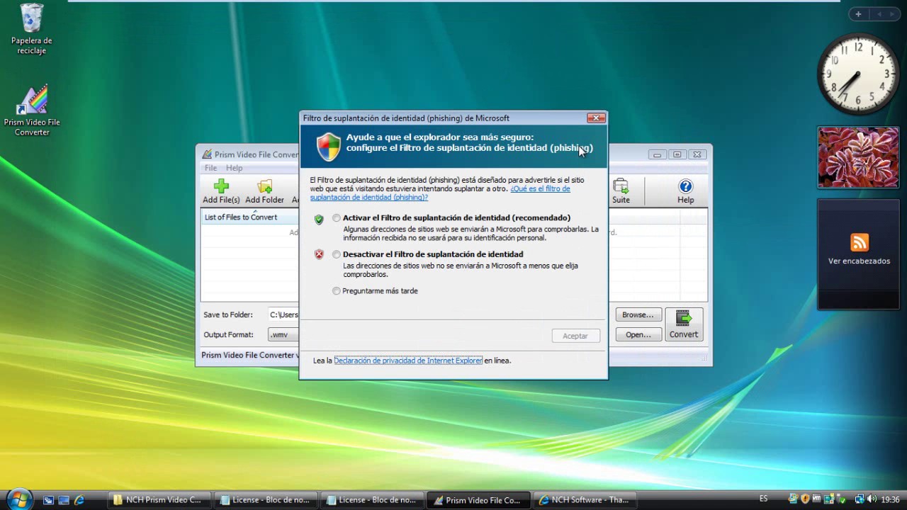Click the Save to Folder path field
Image resolution: width=907 pixels, height=510 pixels.
click(283, 314)
